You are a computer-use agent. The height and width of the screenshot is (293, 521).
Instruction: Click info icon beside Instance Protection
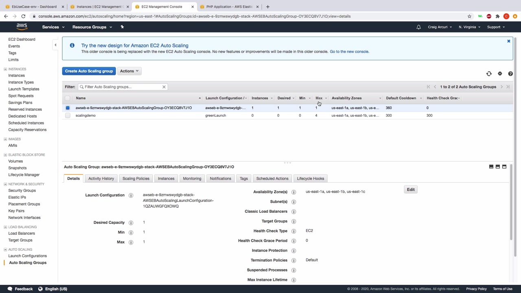(293, 251)
